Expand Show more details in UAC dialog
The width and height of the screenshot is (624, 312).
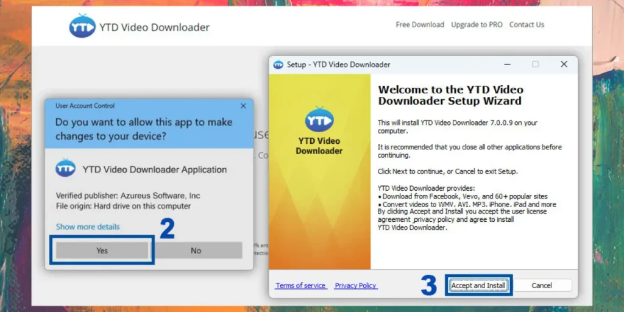tap(88, 227)
